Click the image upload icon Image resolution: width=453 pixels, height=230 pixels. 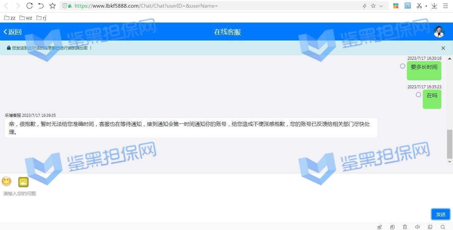point(23,182)
